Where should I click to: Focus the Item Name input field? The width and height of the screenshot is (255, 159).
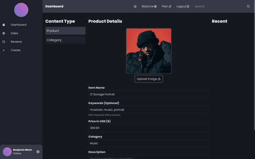click(149, 94)
